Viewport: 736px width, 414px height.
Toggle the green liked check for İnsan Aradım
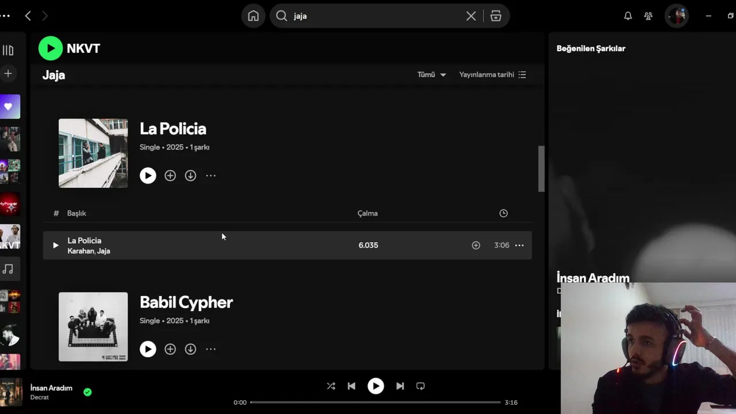(87, 392)
